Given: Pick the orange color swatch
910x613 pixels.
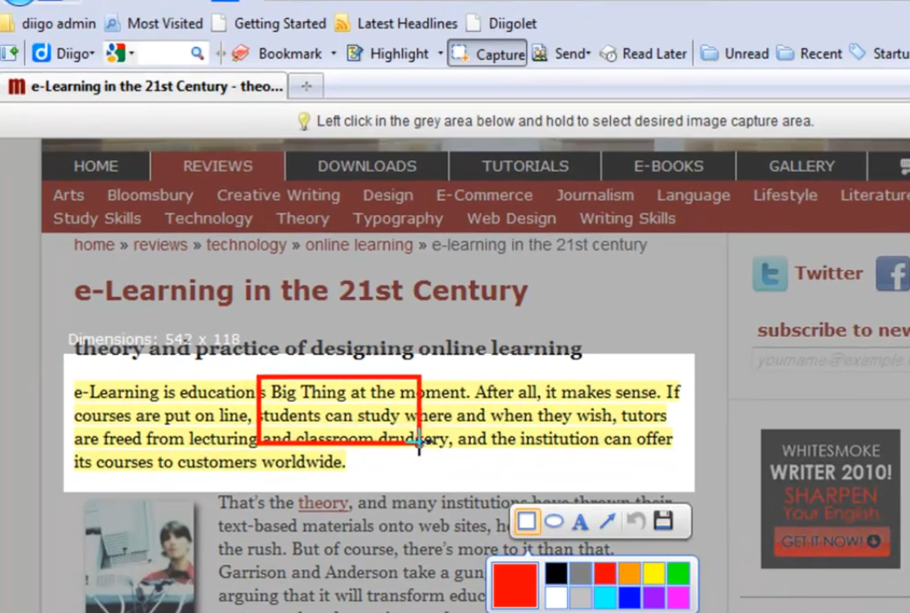Looking at the screenshot, I should 630,574.
